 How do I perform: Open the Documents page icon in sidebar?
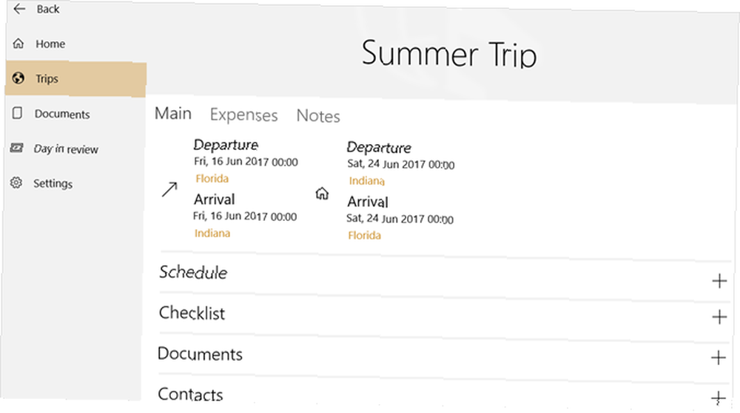click(x=18, y=113)
